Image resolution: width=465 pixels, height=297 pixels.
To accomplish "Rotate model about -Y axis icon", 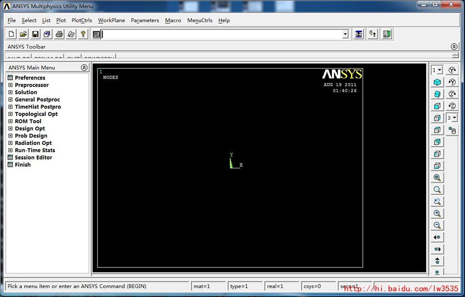I will (x=452, y=82).
